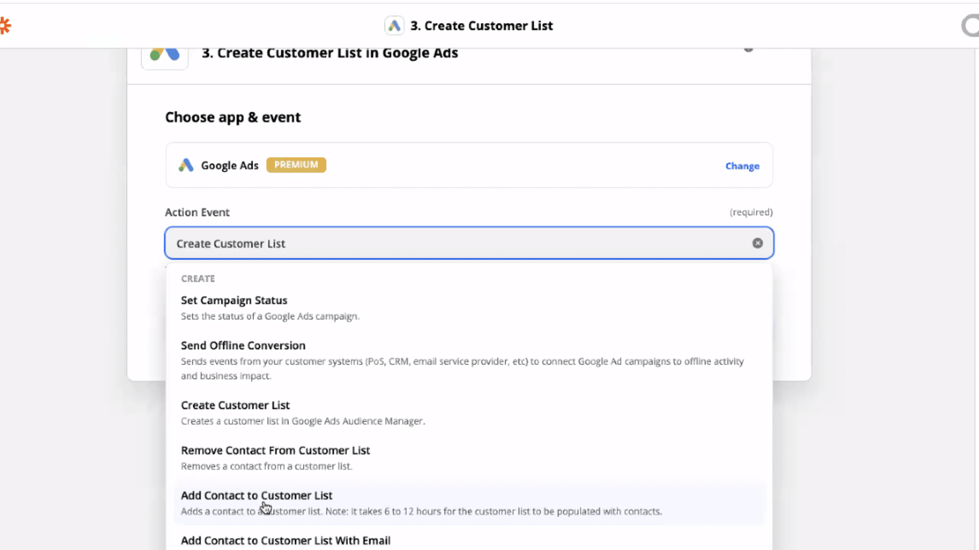Select Remove Contact From Customer List
Screen dimensions: 979x550
click(469, 457)
